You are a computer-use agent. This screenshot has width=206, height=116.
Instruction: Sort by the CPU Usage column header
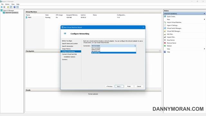click(59, 15)
